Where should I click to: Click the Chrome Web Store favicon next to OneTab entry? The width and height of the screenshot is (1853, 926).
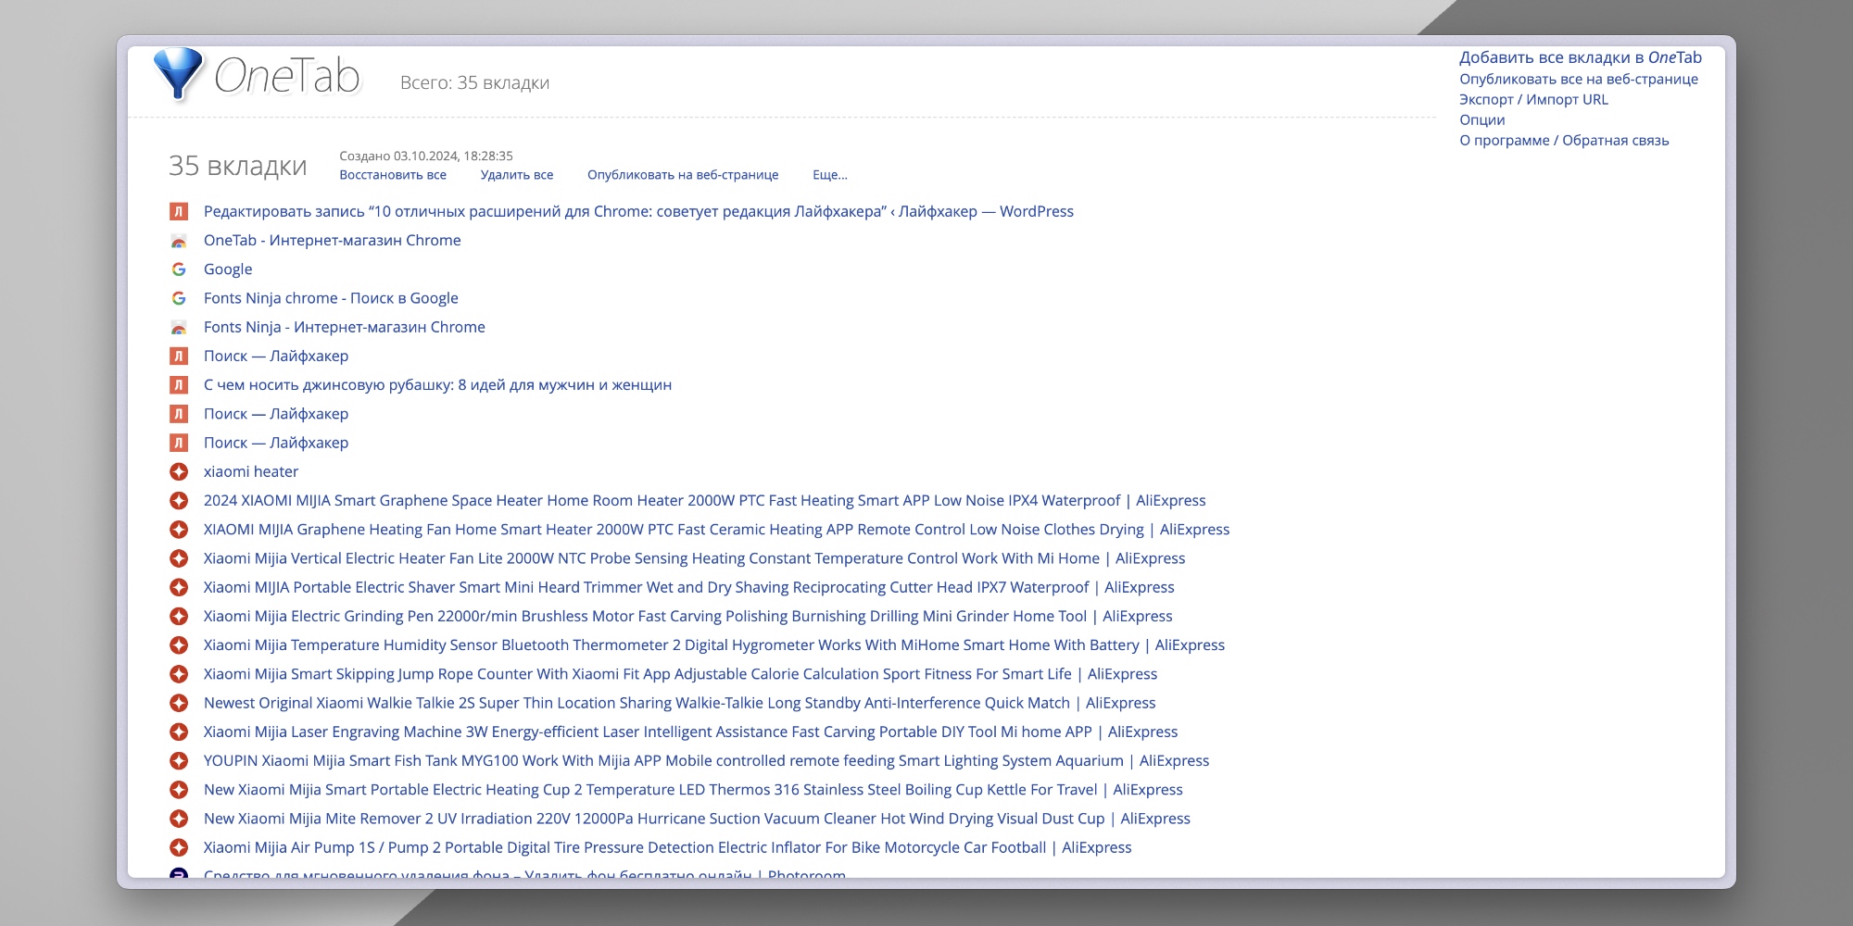(179, 241)
